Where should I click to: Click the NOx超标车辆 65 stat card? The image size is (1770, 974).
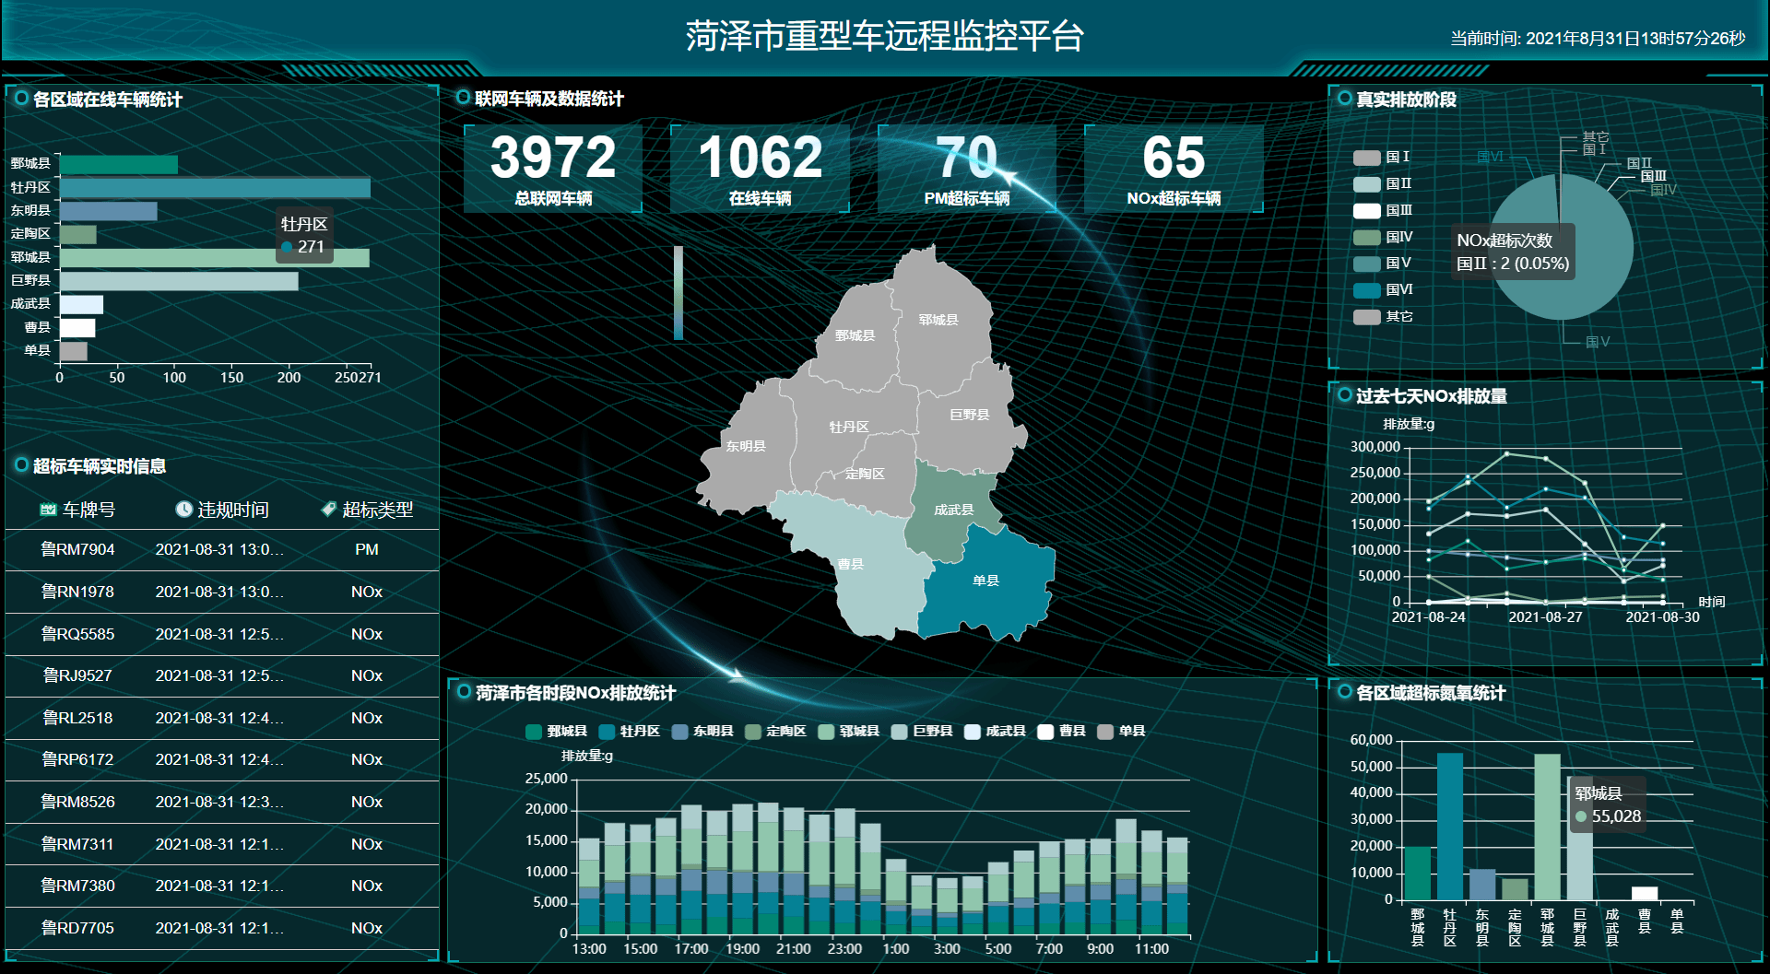[1174, 169]
